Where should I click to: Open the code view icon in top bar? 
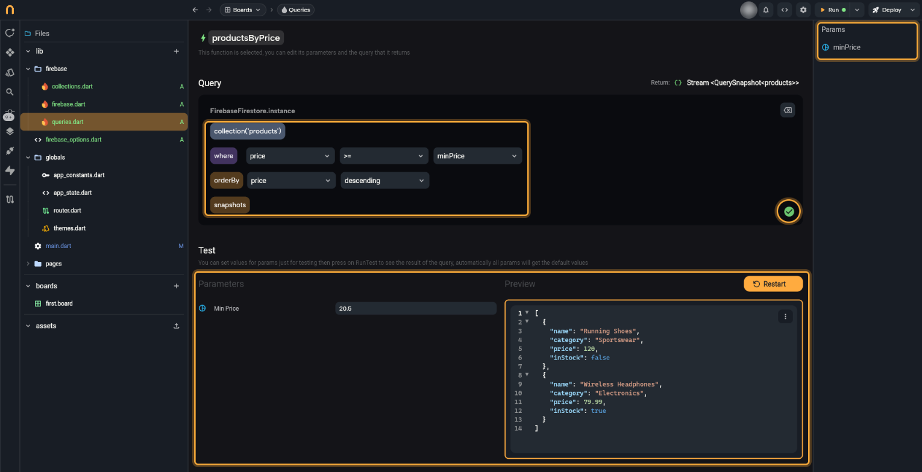click(x=784, y=10)
